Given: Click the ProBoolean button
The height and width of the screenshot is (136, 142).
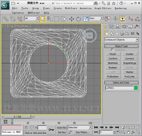Looking at the screenshot, I should (113, 77).
